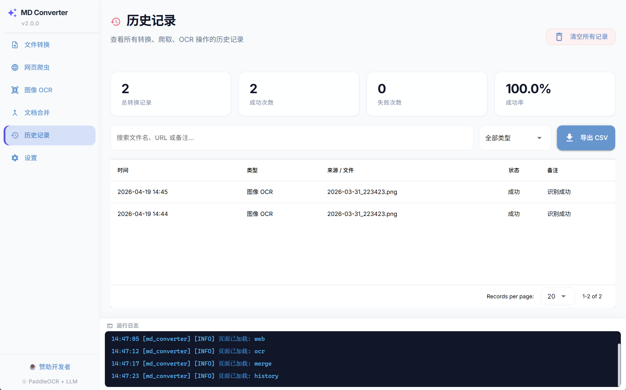Click the file conversion sidebar icon

click(x=15, y=45)
